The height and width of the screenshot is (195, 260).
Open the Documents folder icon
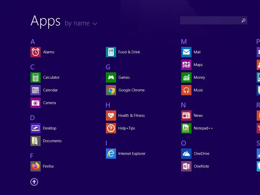click(36, 141)
